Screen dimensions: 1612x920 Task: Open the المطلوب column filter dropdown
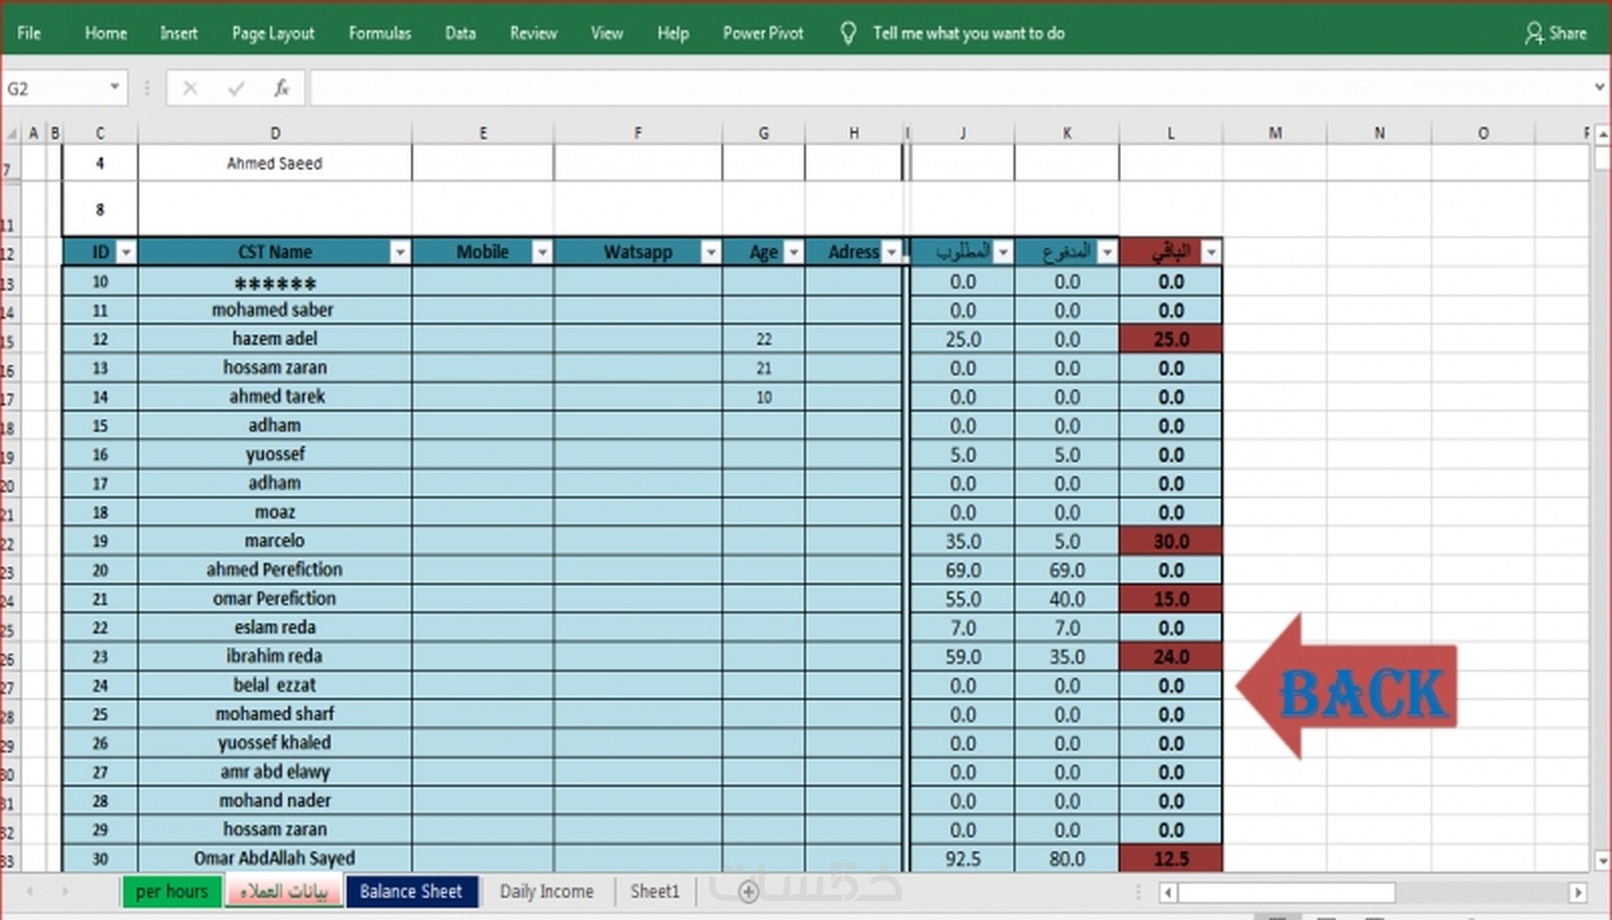(1002, 252)
